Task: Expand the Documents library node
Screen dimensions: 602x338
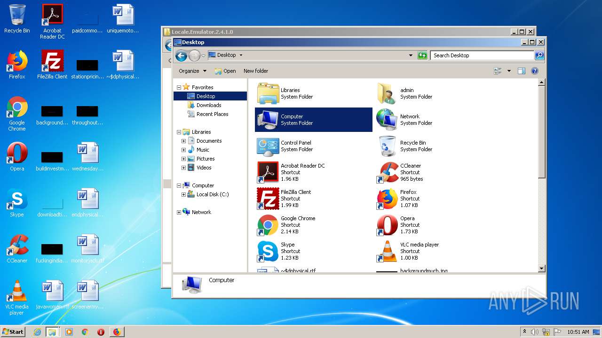Action: pos(183,141)
